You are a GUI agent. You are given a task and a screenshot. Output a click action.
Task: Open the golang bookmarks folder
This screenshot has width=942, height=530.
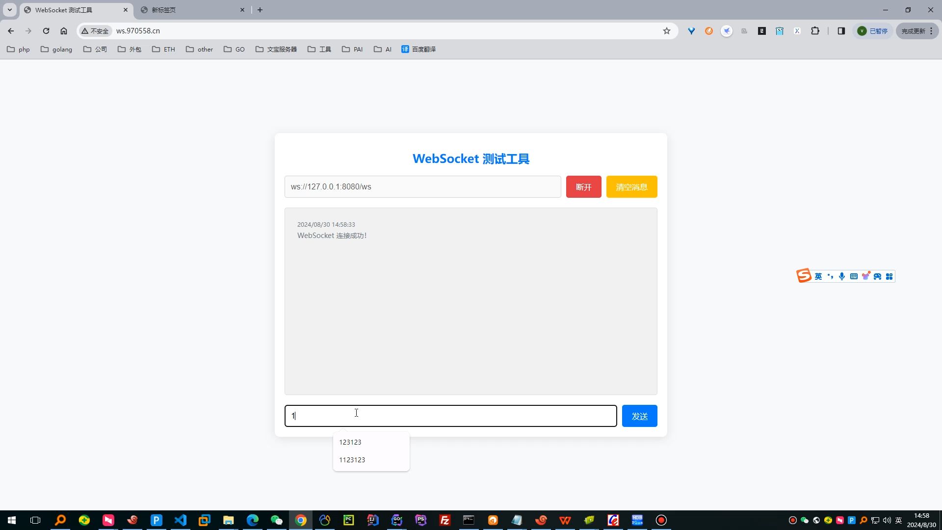pos(56,49)
